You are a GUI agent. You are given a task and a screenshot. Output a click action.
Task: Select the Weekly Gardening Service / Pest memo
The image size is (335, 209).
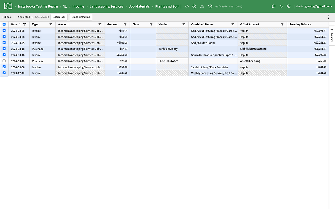pos(213,73)
